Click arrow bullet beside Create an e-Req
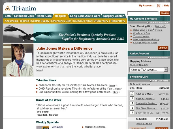The width and height of the screenshot is (173, 129). click(x=131, y=33)
